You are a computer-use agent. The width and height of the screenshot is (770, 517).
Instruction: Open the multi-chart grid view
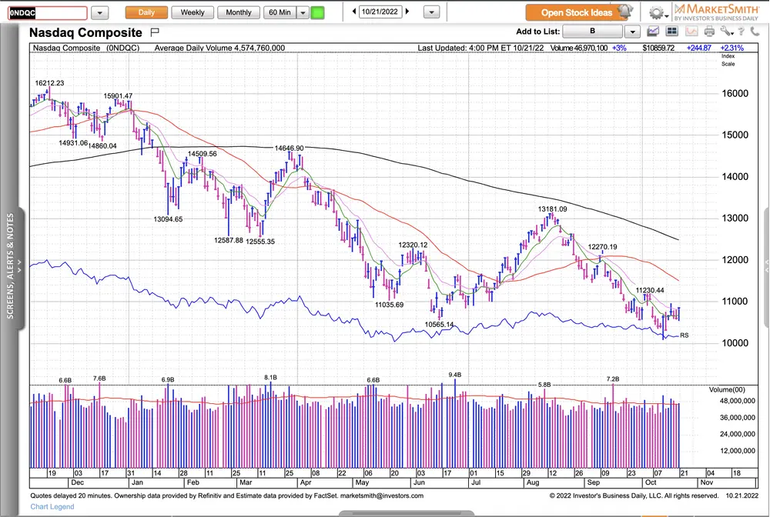(671, 32)
